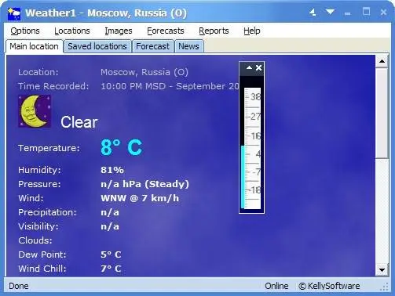Click the up-arrow tray icon in title bar
This screenshot has height=296, width=395.
pyautogui.click(x=313, y=13)
